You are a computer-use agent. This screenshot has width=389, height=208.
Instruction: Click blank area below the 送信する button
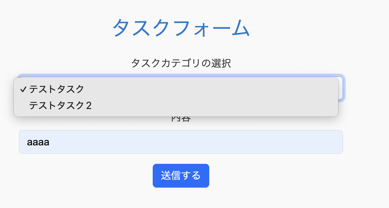point(181,198)
